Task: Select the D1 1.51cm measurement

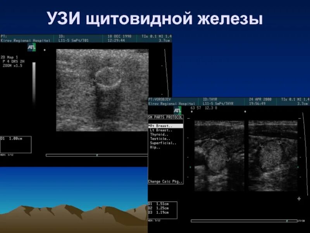Action: tap(158, 204)
